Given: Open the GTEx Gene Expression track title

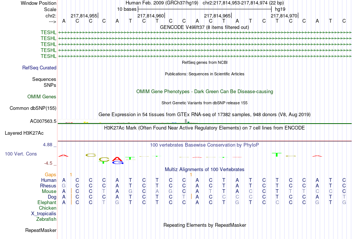Looking at the screenshot, I should click(205, 114).
